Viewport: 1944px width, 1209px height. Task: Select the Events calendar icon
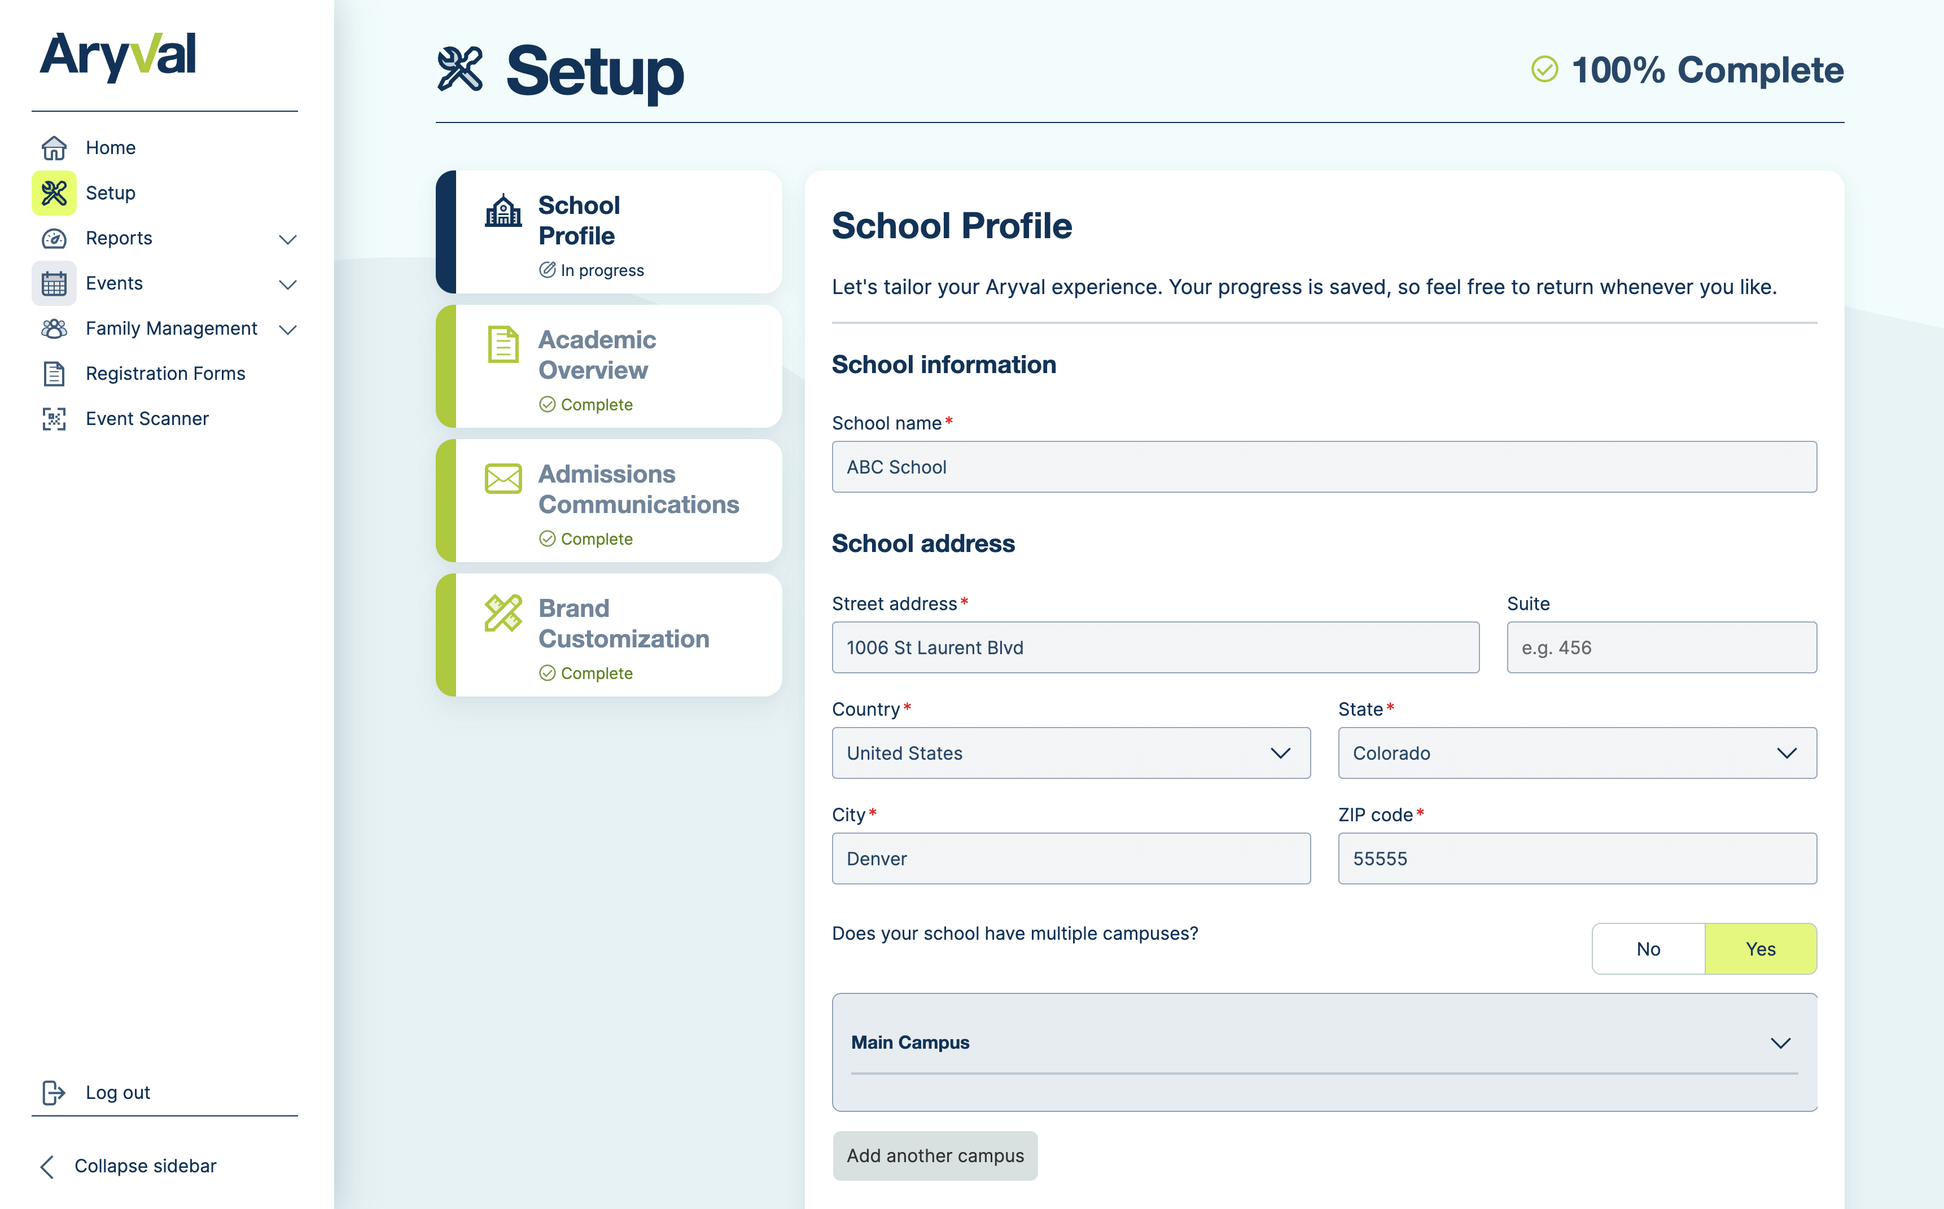pyautogui.click(x=53, y=283)
